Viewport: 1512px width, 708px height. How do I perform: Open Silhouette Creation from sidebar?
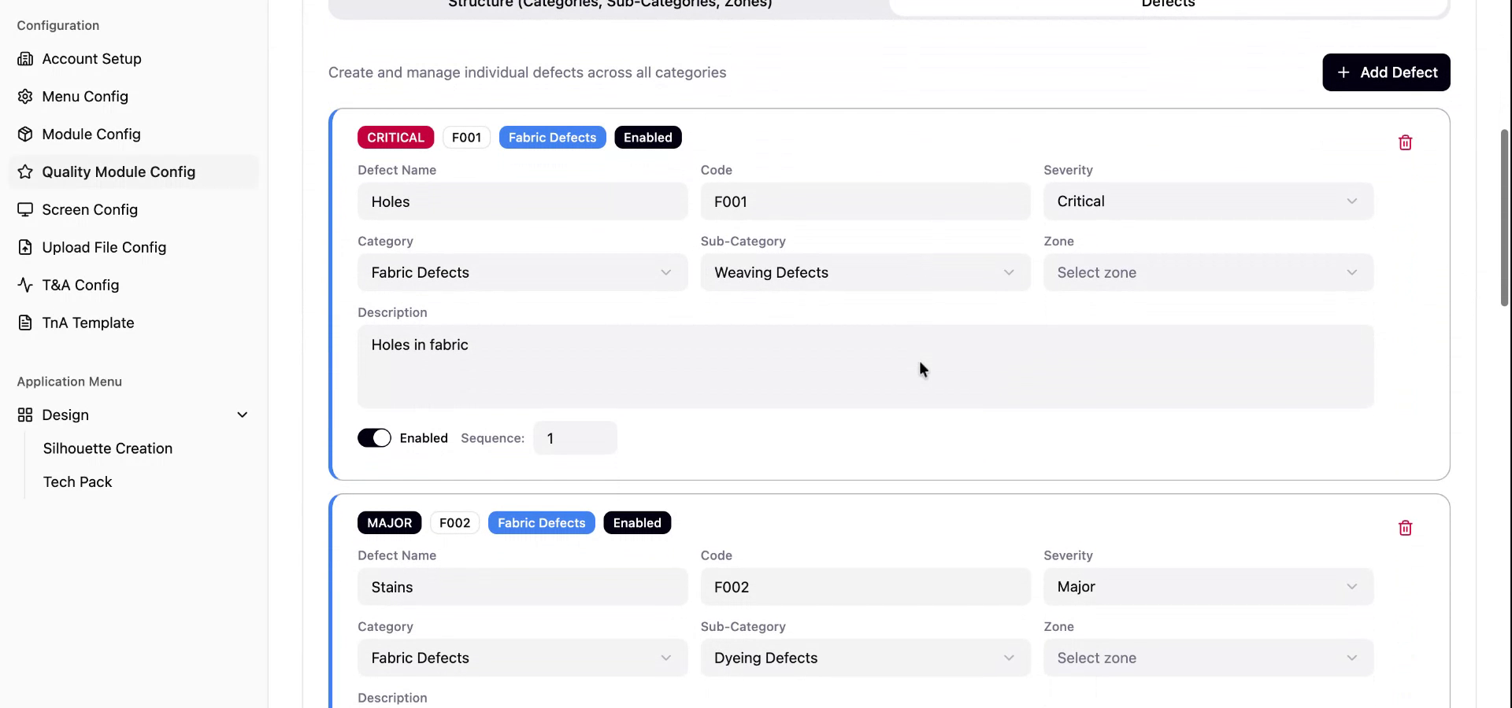[x=107, y=448]
